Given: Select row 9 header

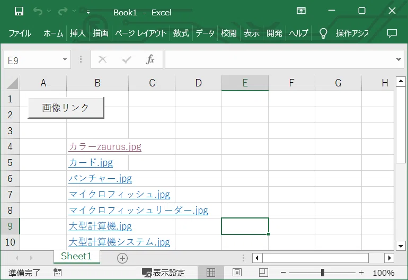Looking at the screenshot, I should pyautogui.click(x=10, y=226).
